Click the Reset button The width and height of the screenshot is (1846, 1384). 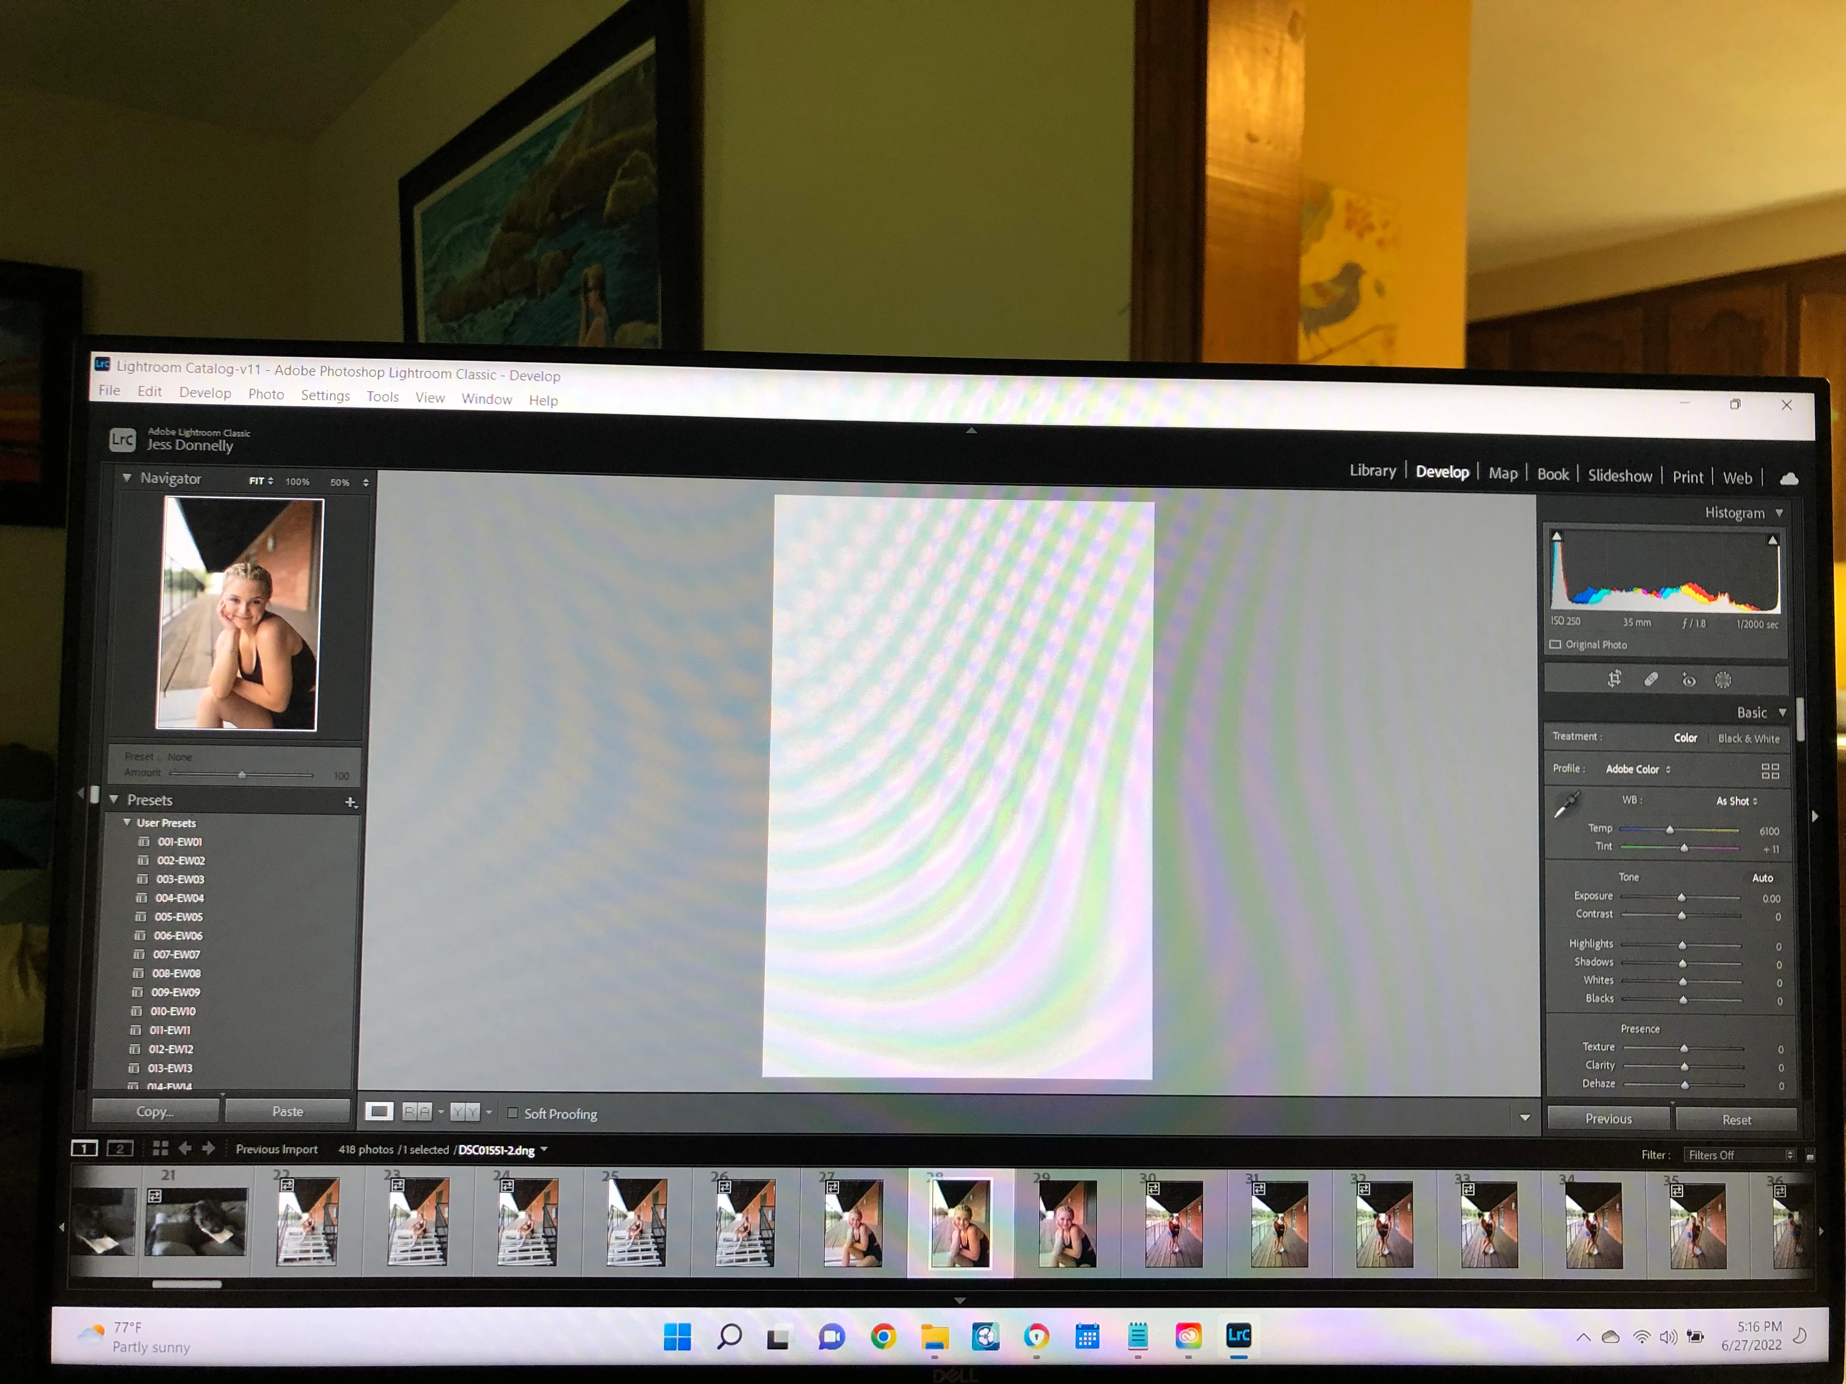click(x=1736, y=1119)
